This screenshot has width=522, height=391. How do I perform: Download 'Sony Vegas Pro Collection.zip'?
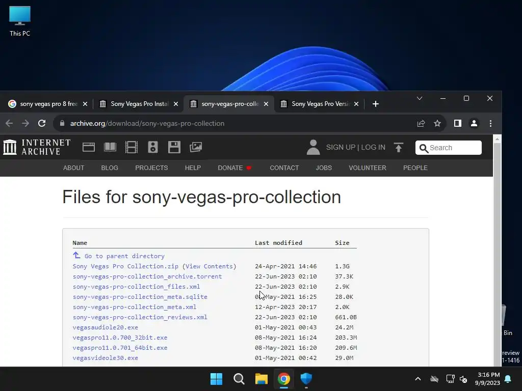pos(125,266)
